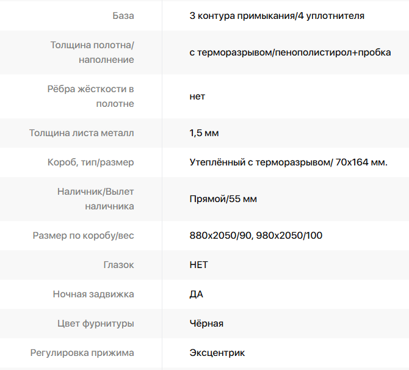Select the 'Чёрная' hardware colour value
The height and width of the screenshot is (370, 409).
(x=206, y=324)
